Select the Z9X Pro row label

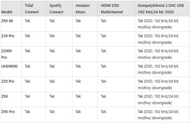point(8,112)
